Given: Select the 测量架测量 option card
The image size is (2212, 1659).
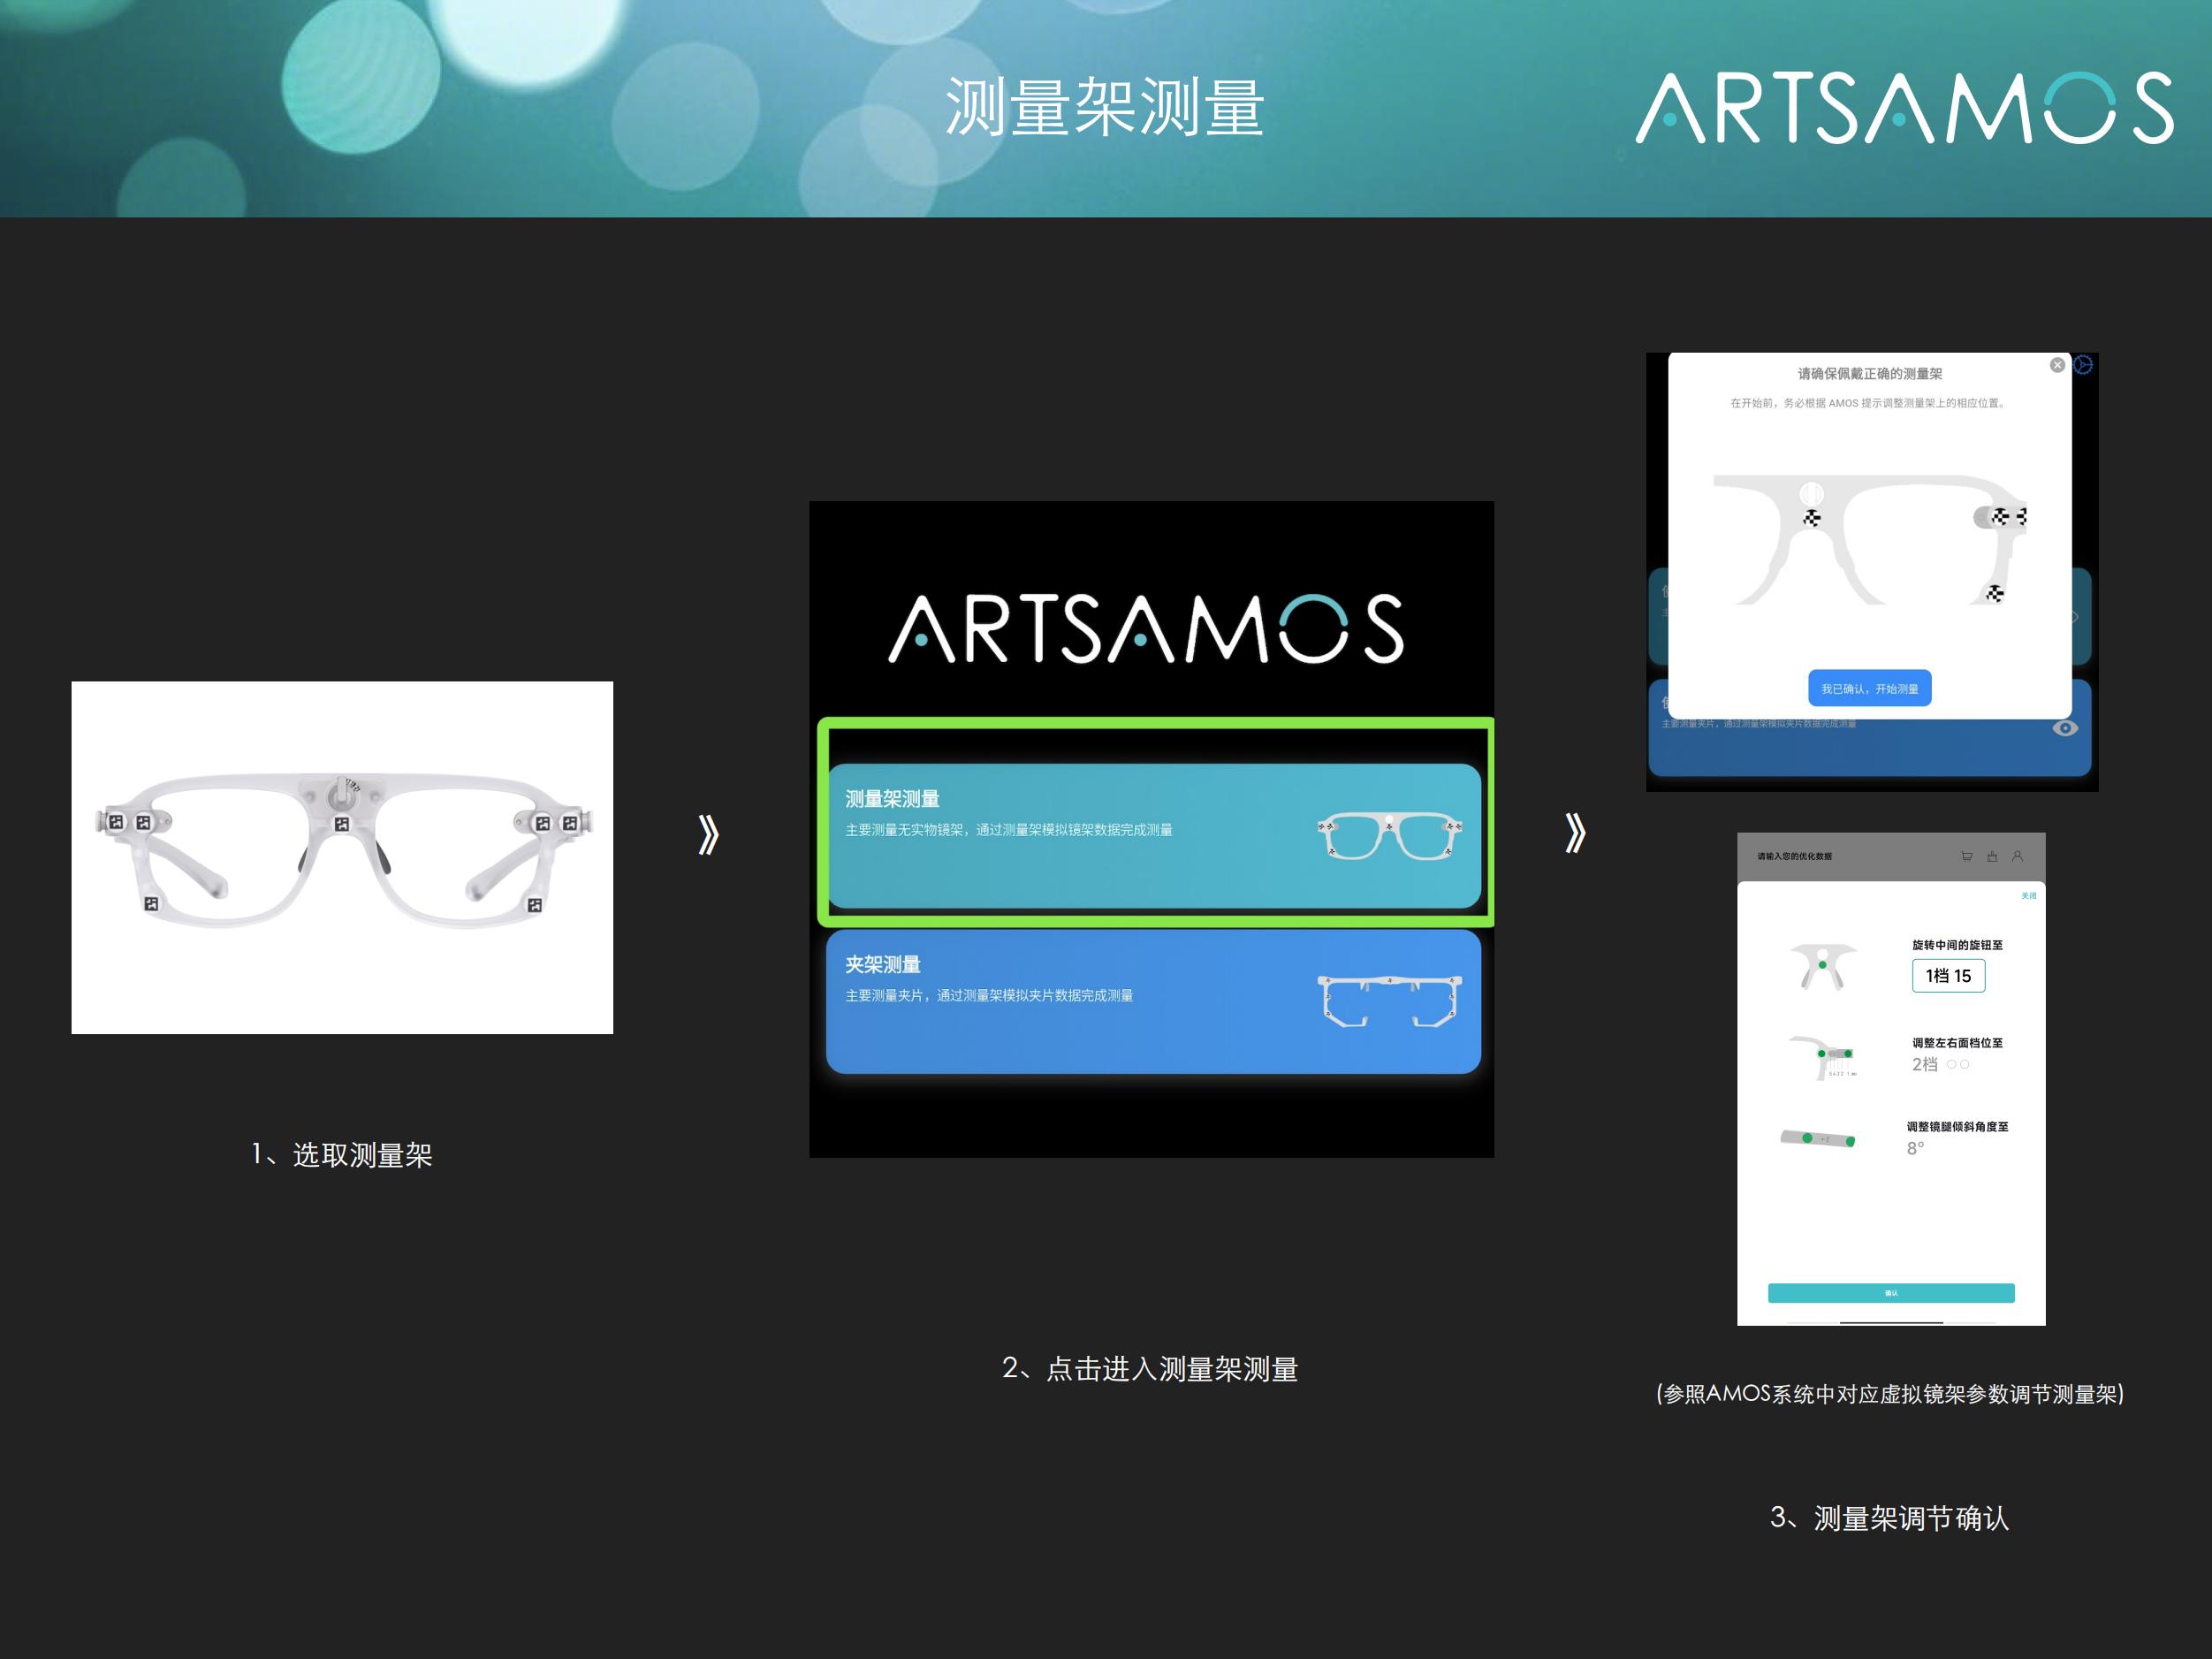Looking at the screenshot, I should (1153, 836).
